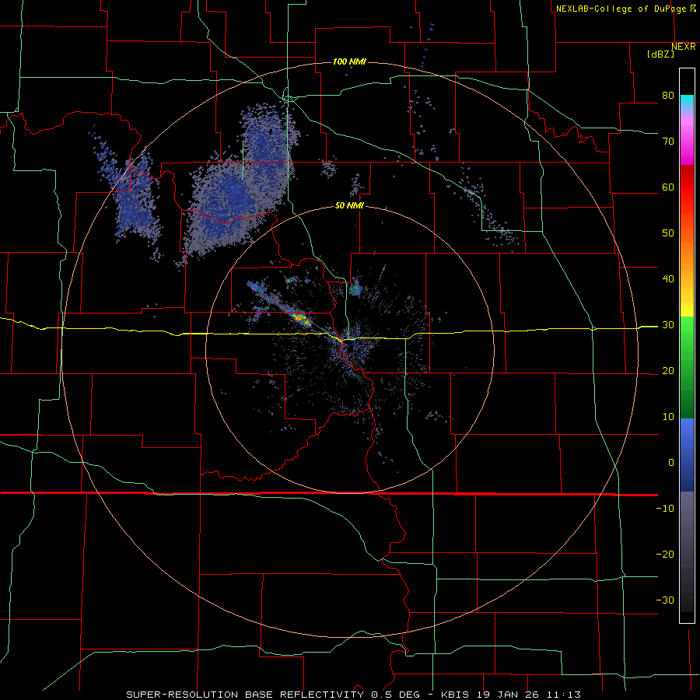
Task: Click the 100 NMI range ring label
Action: (x=349, y=61)
